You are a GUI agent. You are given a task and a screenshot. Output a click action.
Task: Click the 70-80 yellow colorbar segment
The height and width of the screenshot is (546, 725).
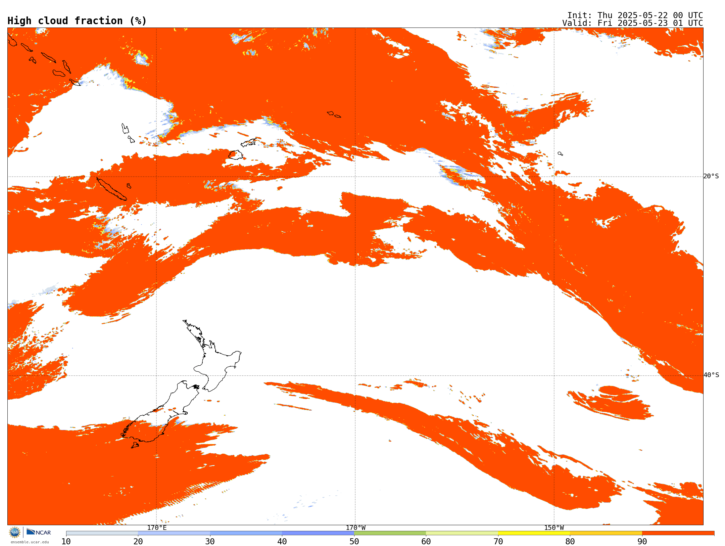point(534,533)
